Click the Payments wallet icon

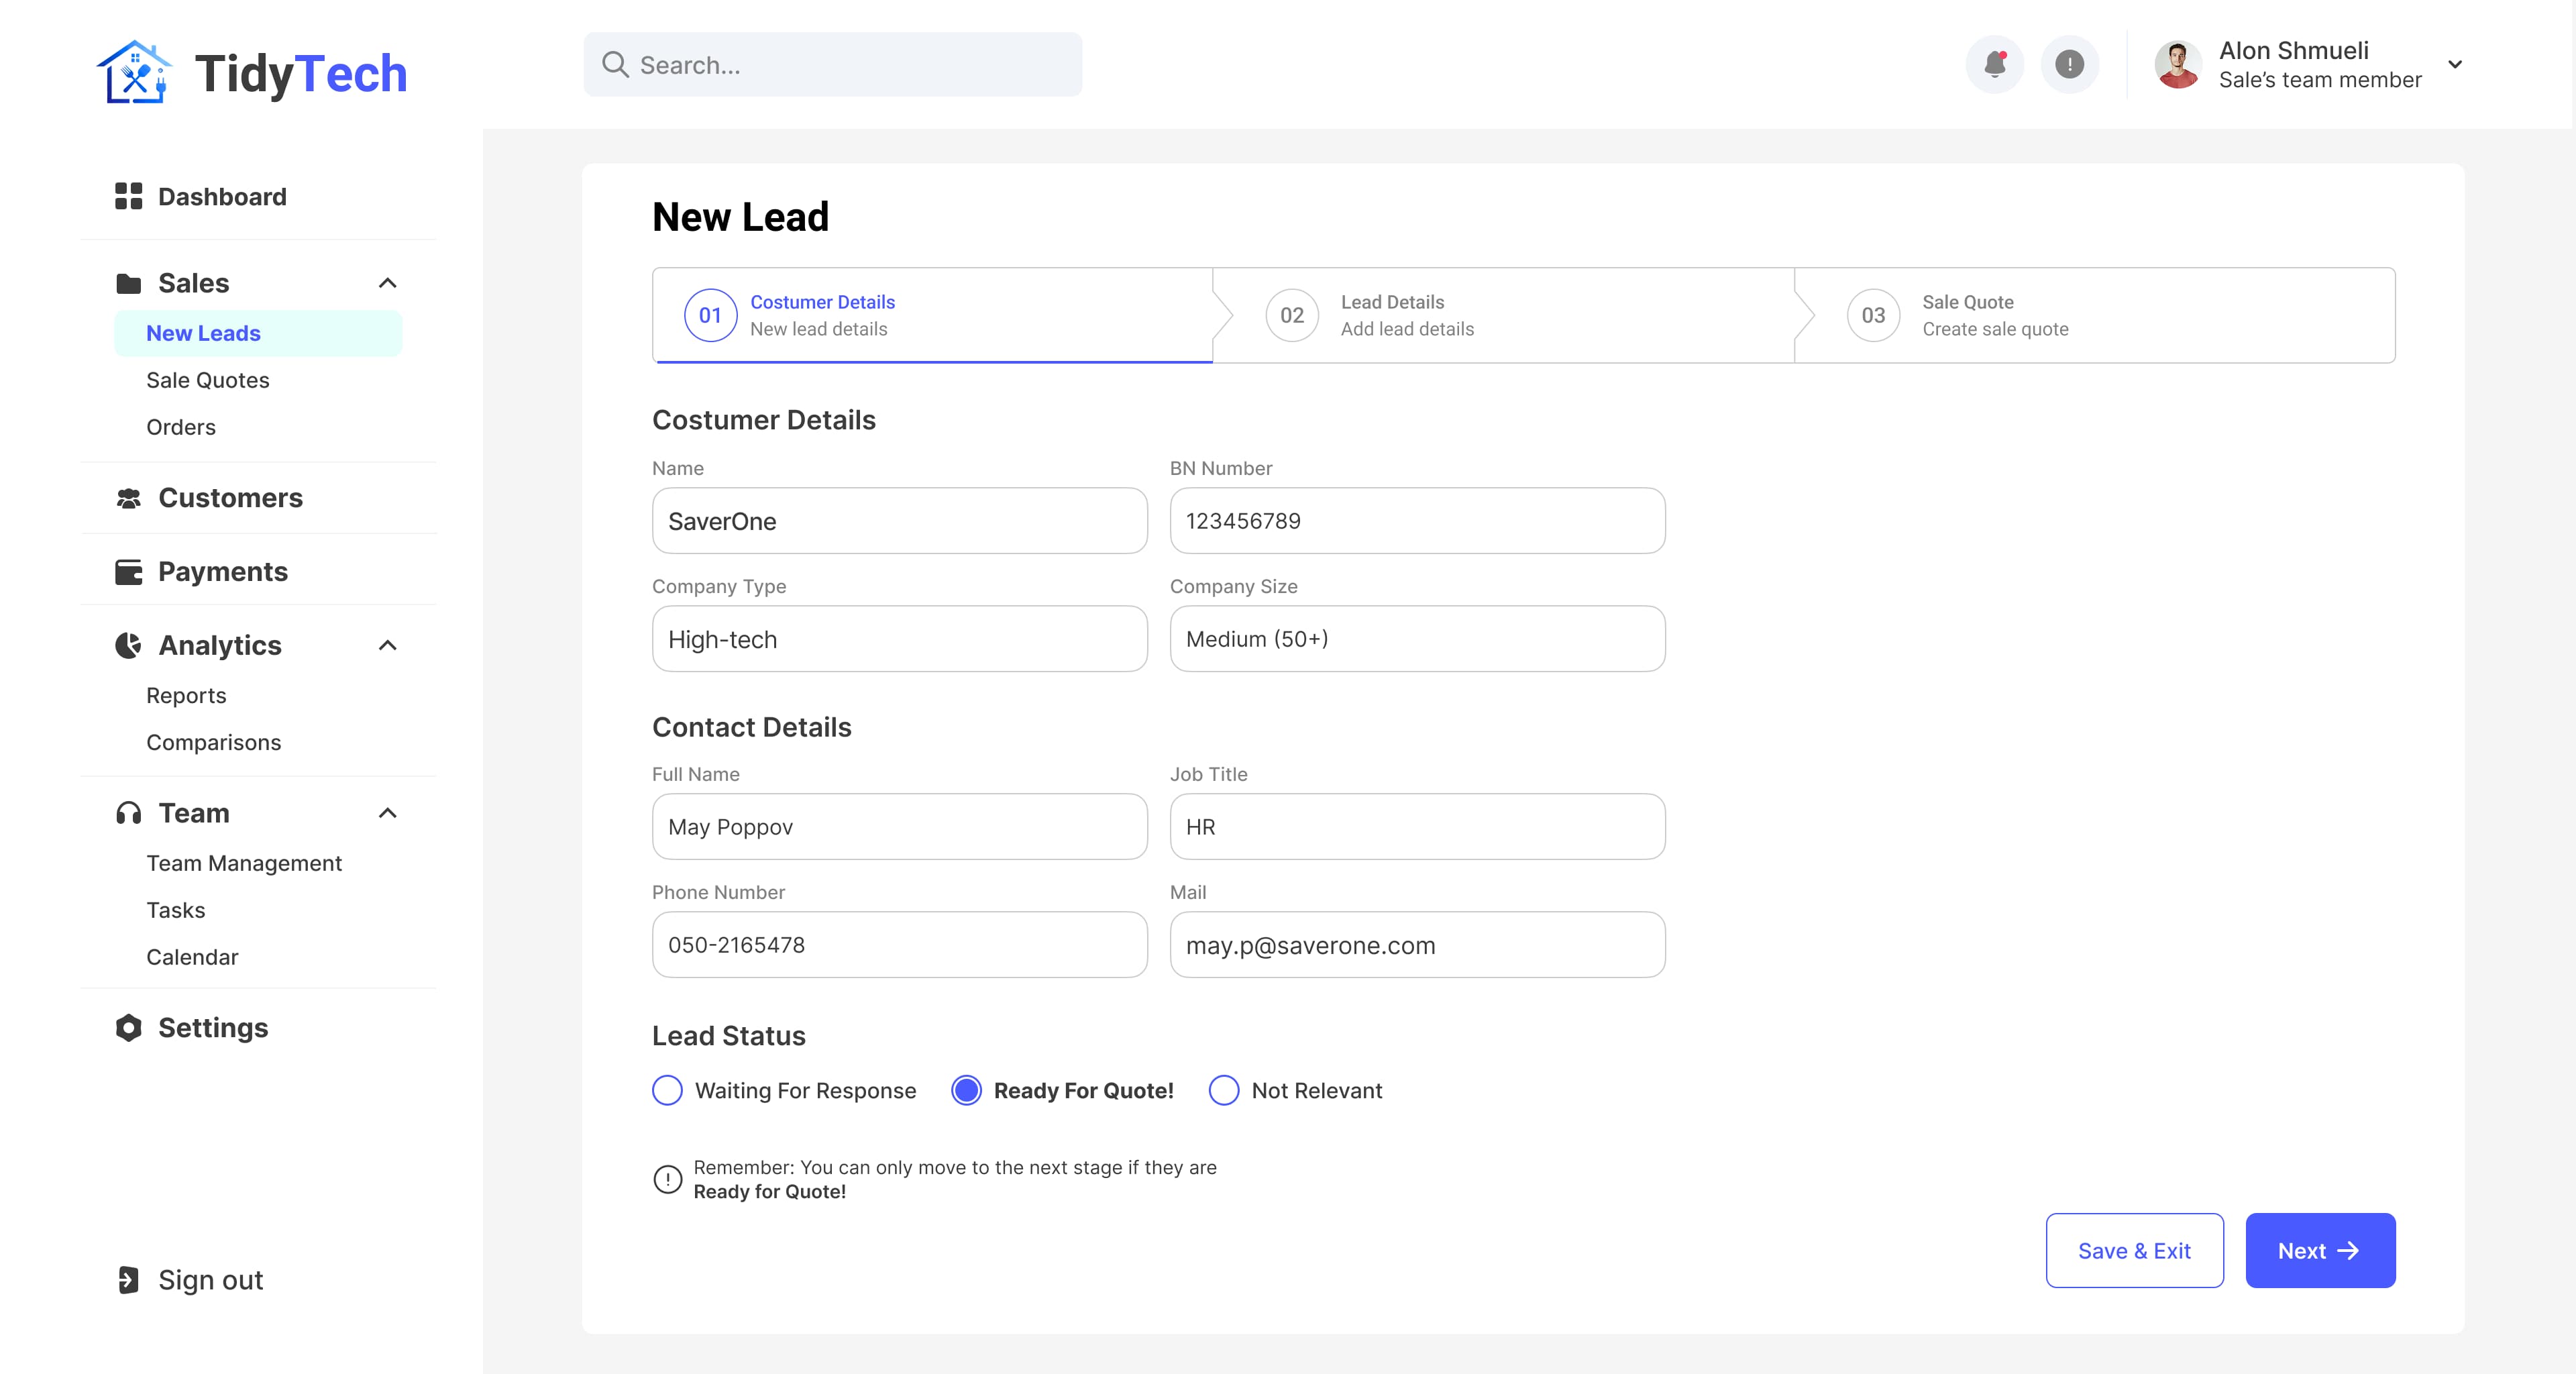(x=128, y=572)
